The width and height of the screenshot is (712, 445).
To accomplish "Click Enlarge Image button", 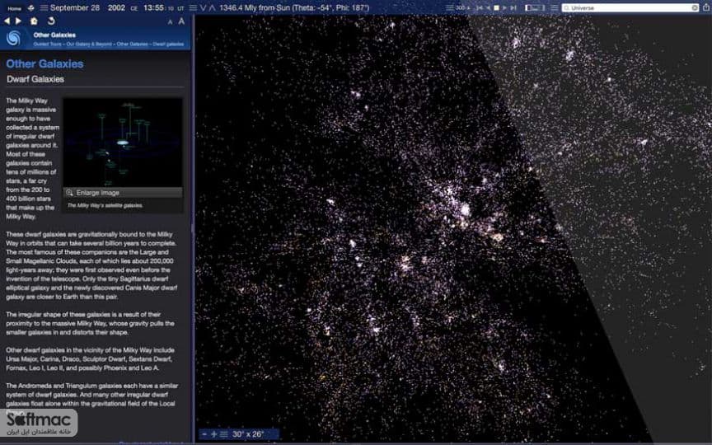I will coord(123,193).
